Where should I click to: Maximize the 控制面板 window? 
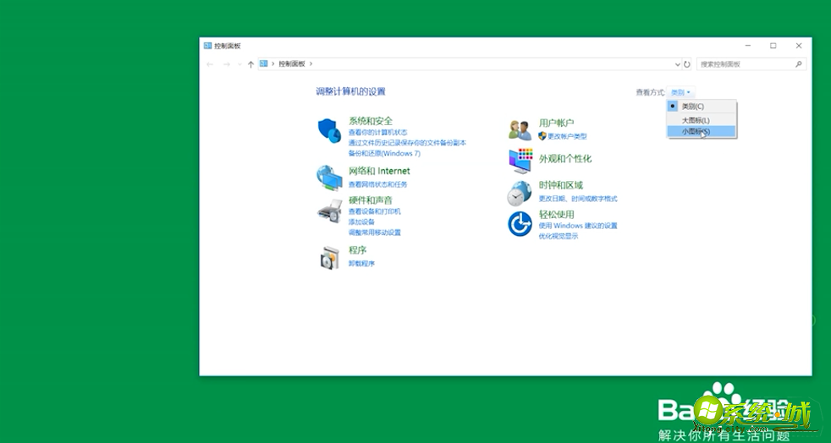(x=773, y=46)
